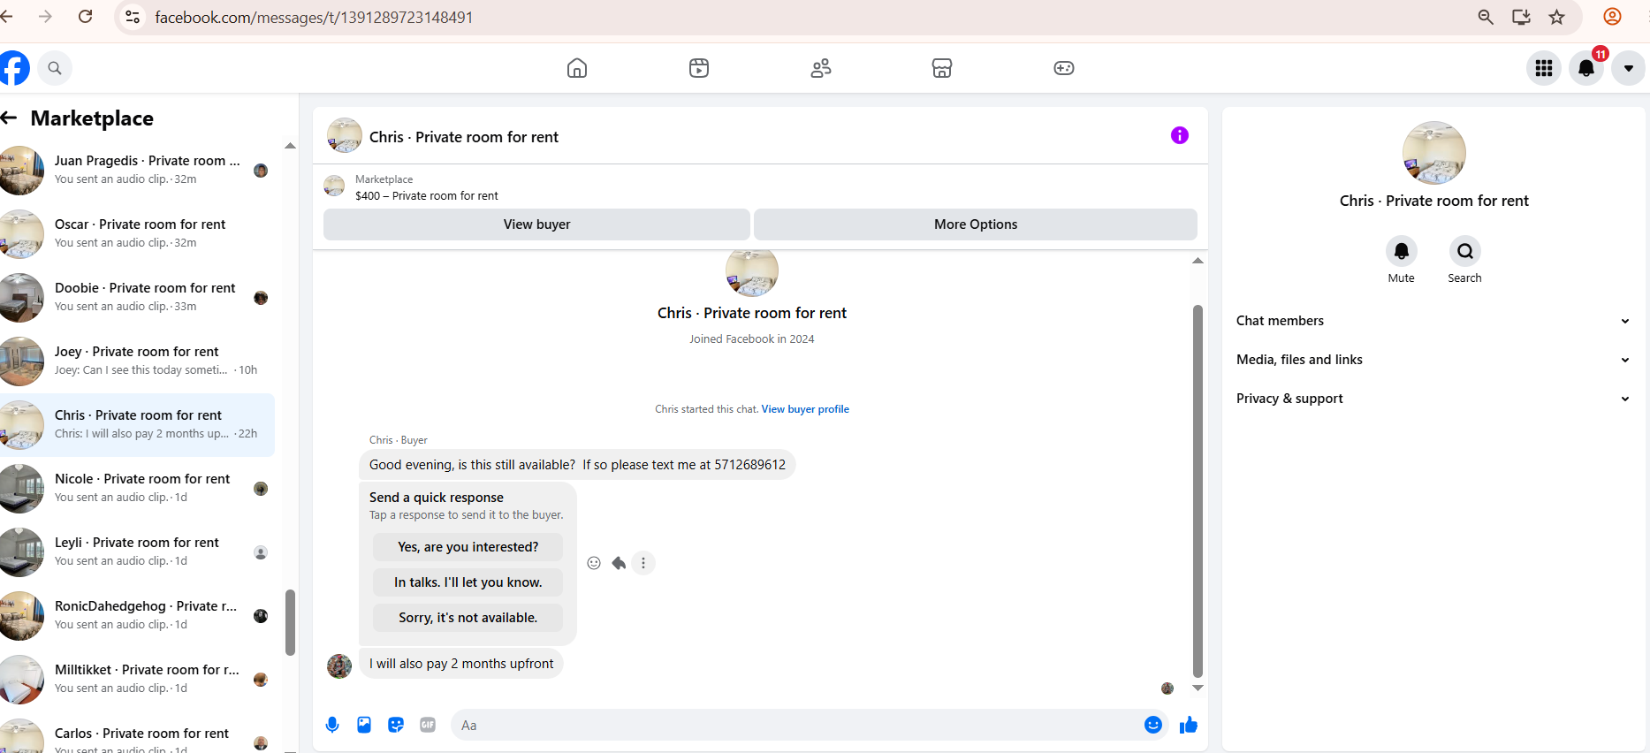Open install app icon in address bar
This screenshot has width=1650, height=753.
(1521, 17)
